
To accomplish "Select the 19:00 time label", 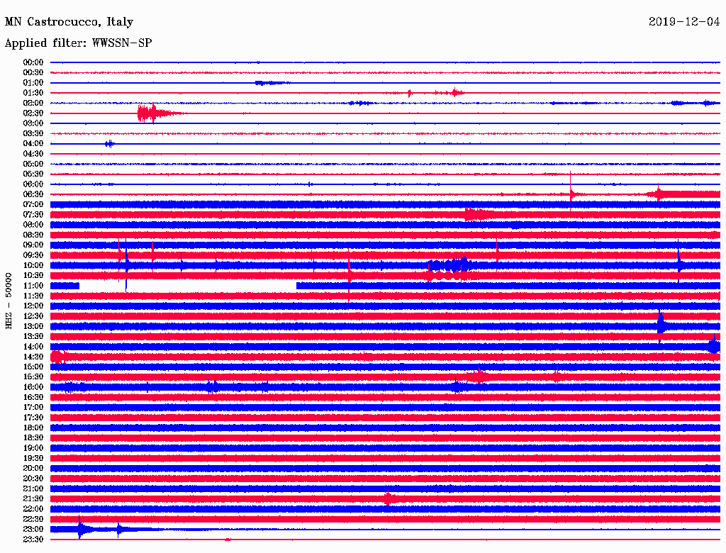I will point(33,448).
